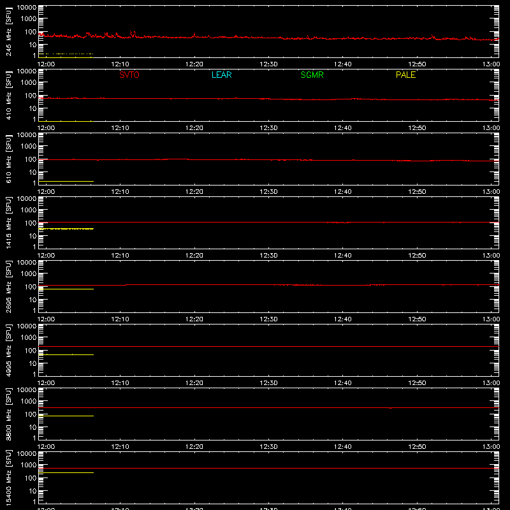Click the red SVTO trace in 245 MHz plot

tap(268, 38)
